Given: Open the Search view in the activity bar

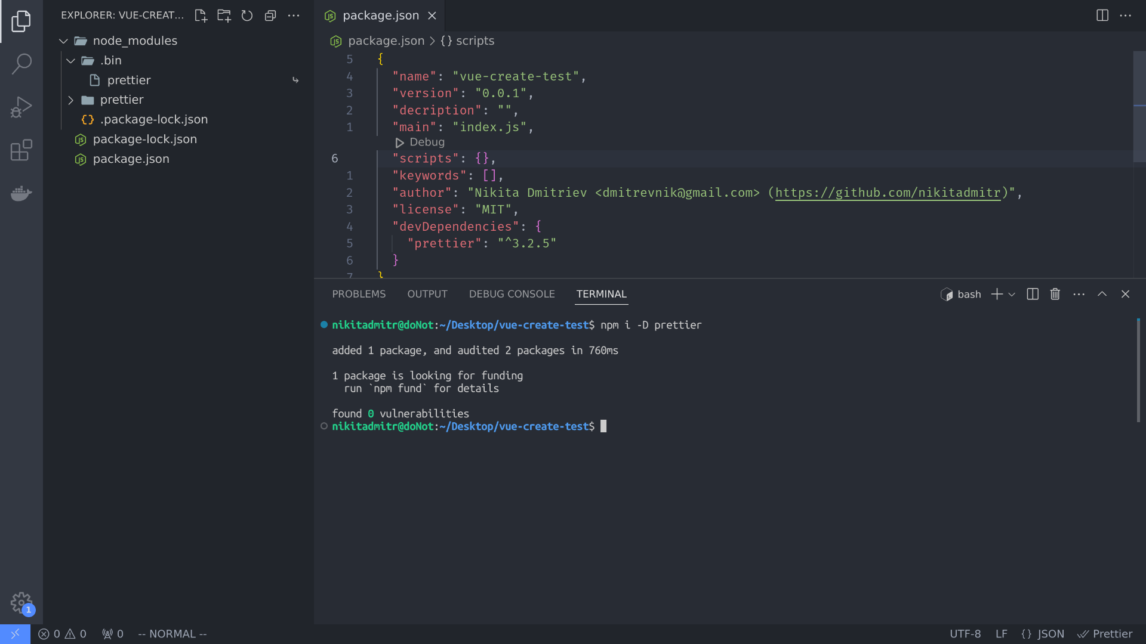Looking at the screenshot, I should coord(21,63).
